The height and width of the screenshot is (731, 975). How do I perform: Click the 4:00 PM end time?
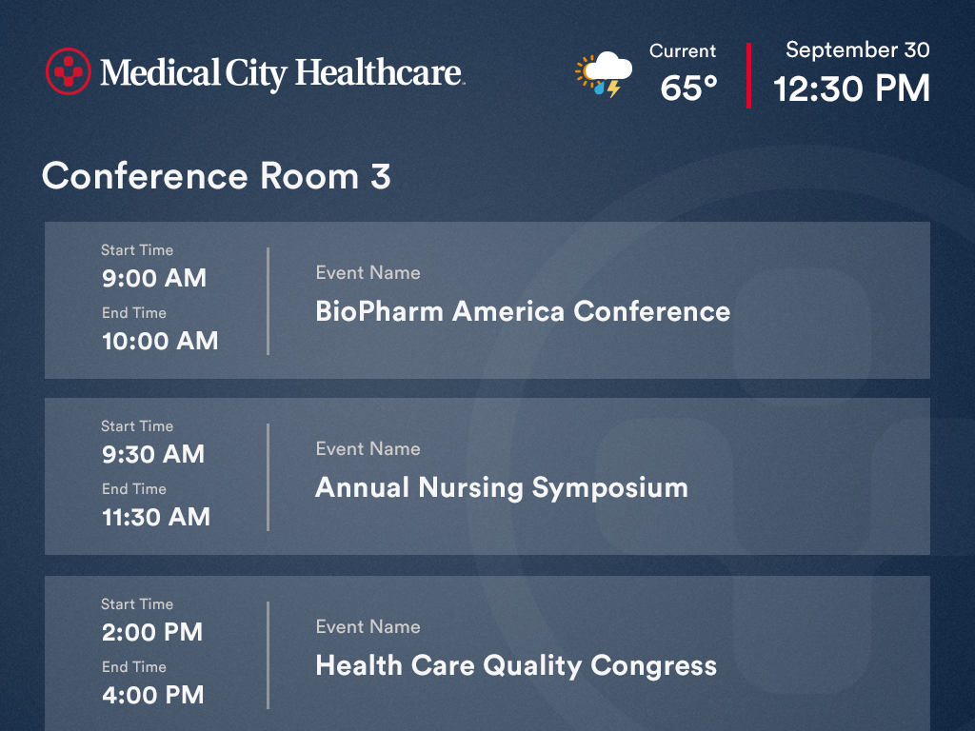[x=153, y=695]
